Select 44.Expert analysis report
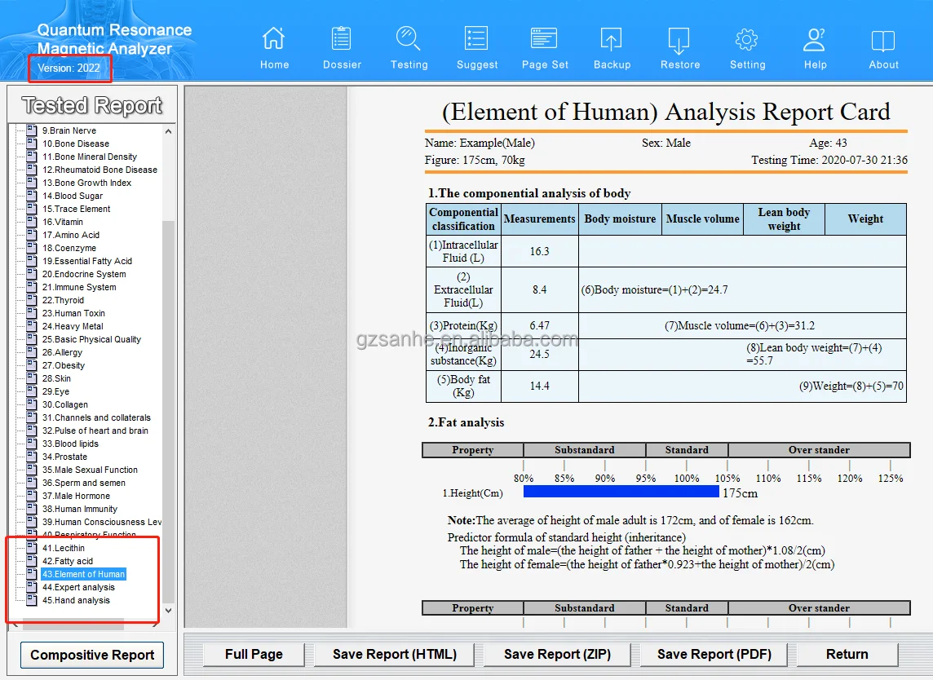Image resolution: width=933 pixels, height=680 pixels. [x=78, y=587]
